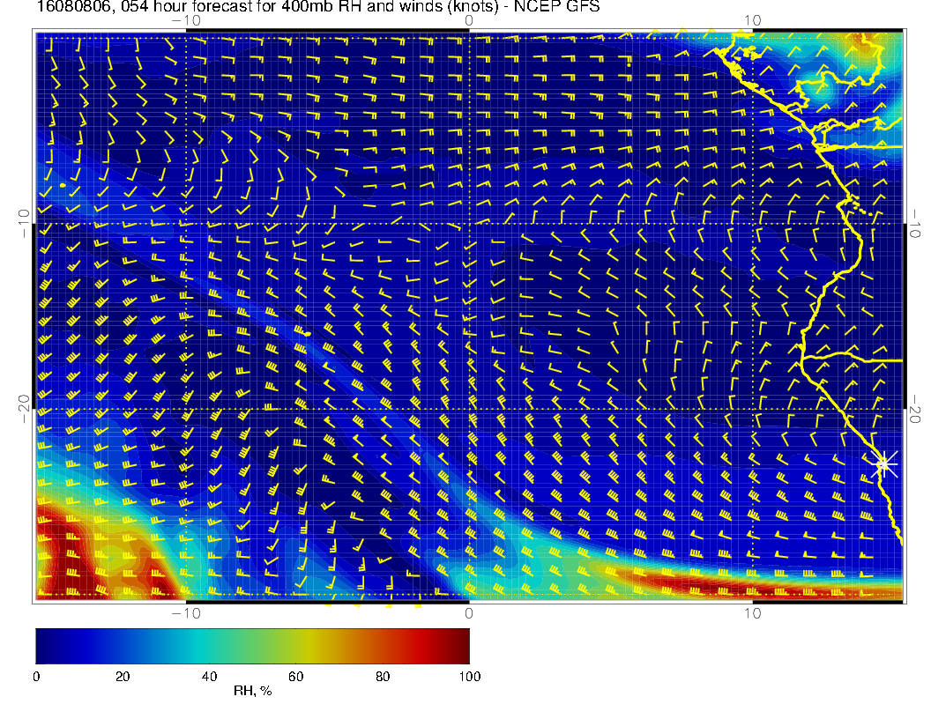Click the right axis latitude label -20

tap(914, 409)
